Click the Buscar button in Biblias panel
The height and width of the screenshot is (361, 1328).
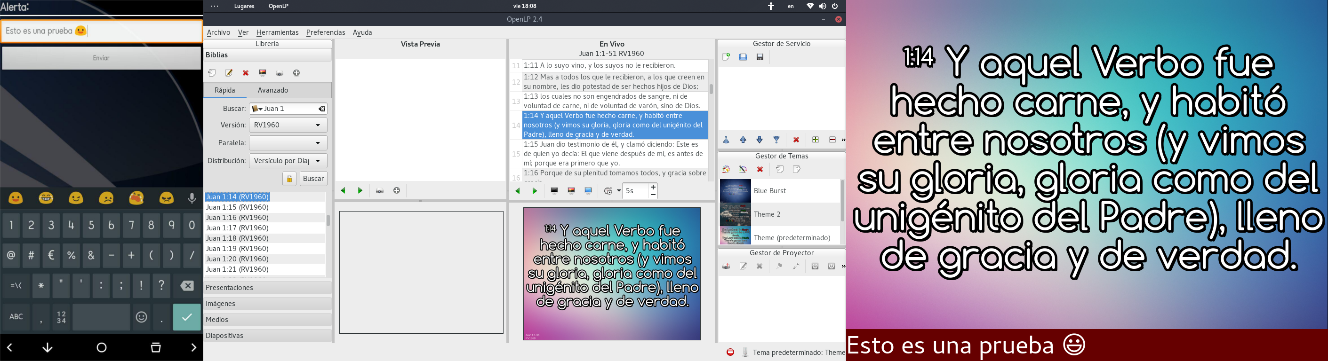[x=313, y=179]
